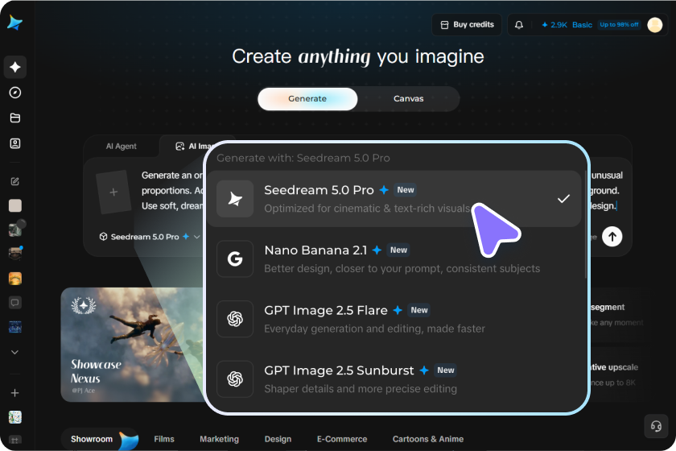The height and width of the screenshot is (451, 676).
Task: Choose GPT Image 2.5 Flare model
Action: pos(394,319)
